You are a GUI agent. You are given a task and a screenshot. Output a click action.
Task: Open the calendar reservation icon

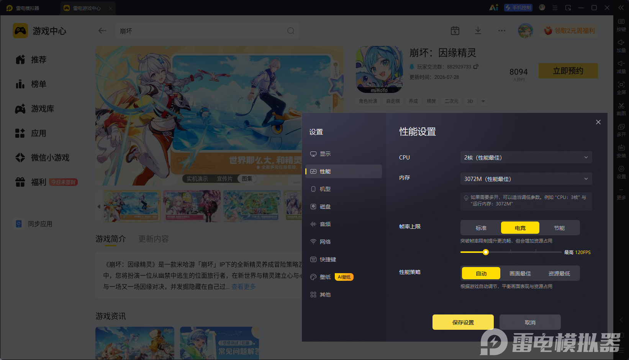455,31
